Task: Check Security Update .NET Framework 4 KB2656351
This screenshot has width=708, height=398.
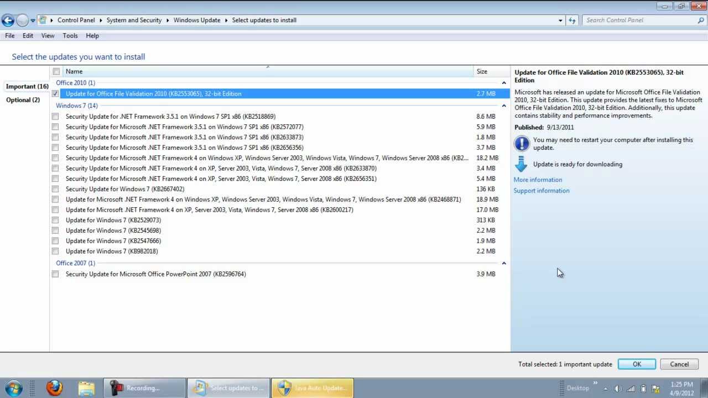Action: coord(55,179)
